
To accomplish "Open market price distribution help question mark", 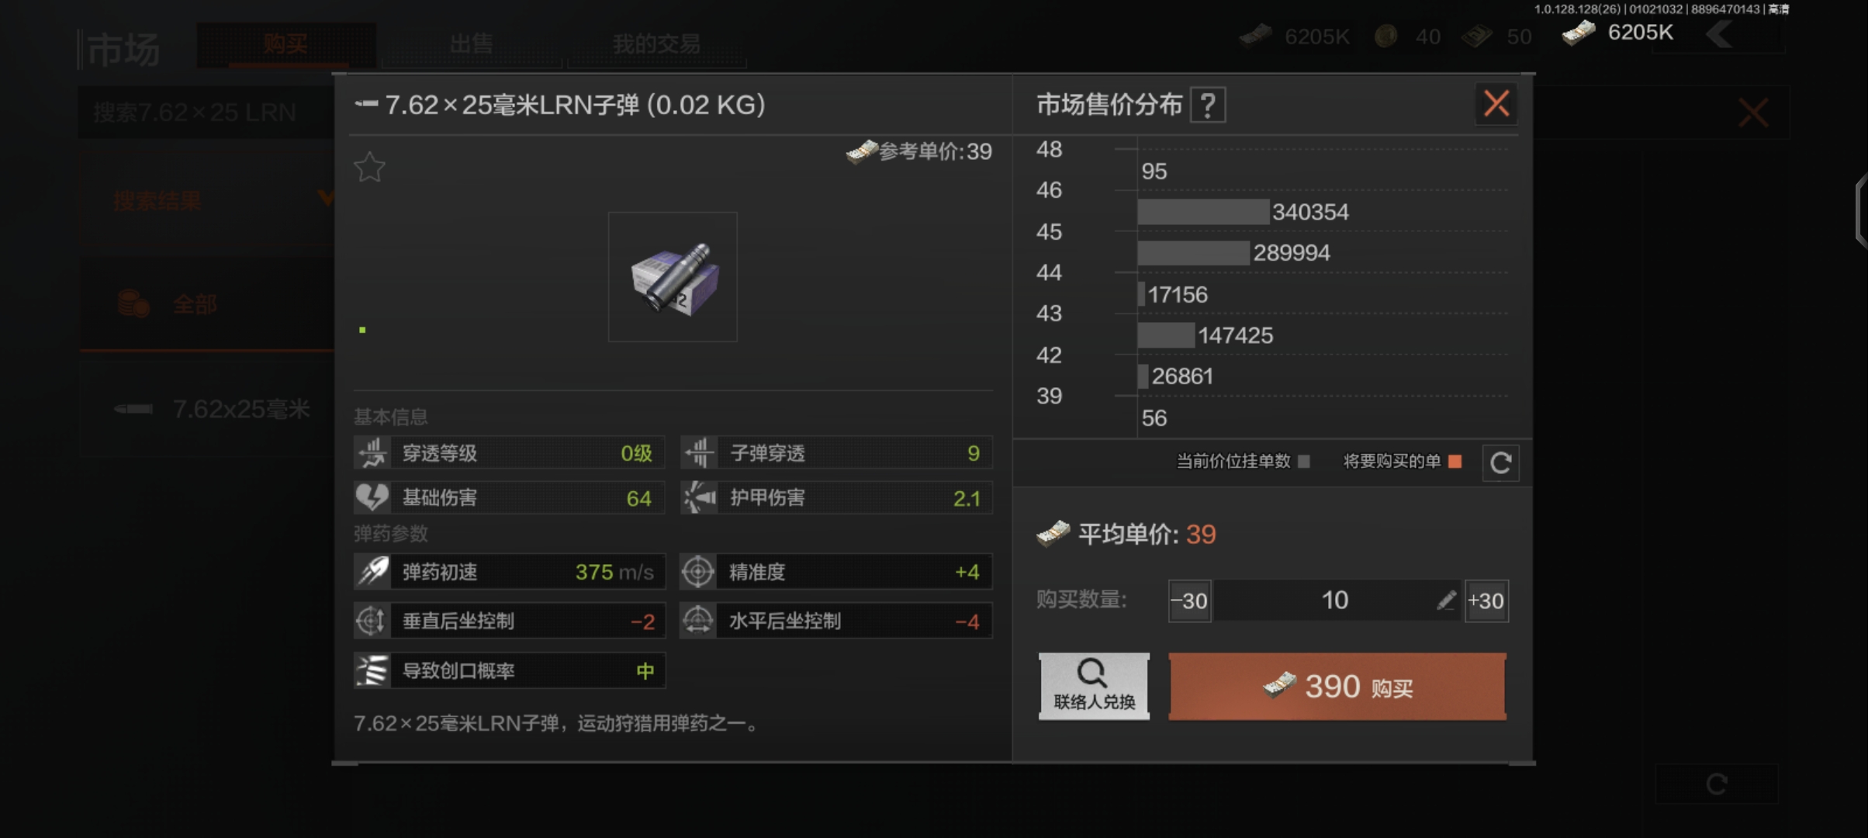I will 1208,105.
